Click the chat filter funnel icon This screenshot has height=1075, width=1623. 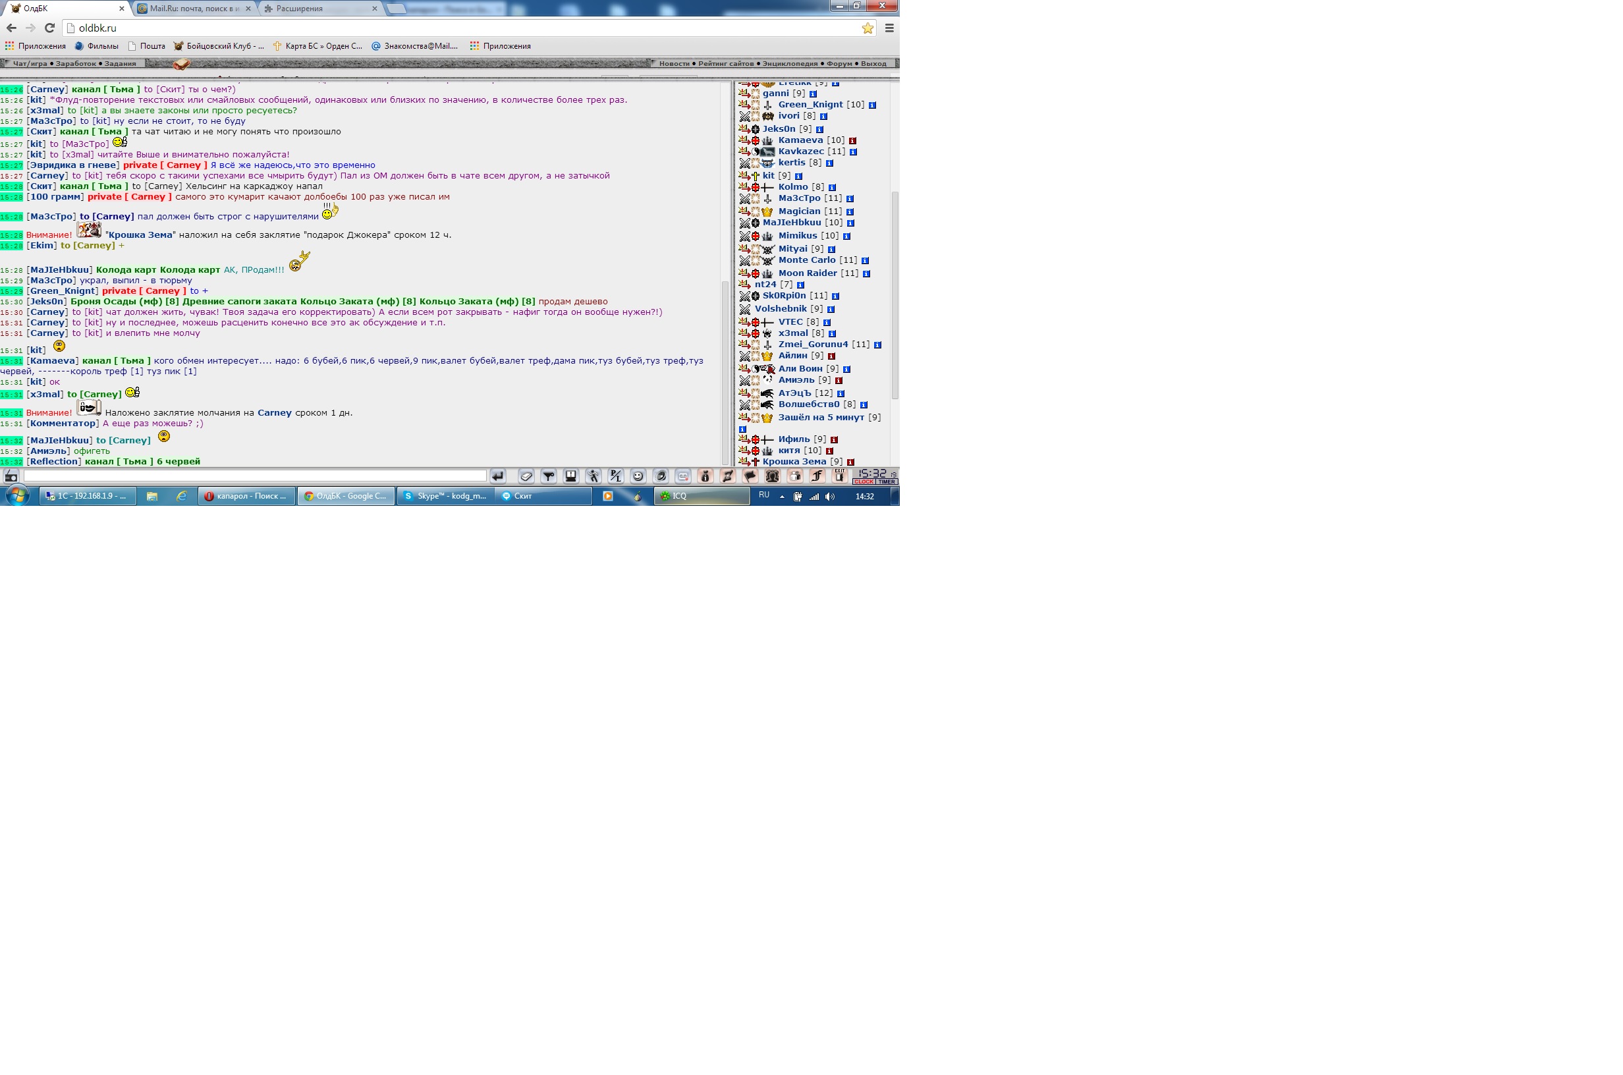pyautogui.click(x=548, y=476)
